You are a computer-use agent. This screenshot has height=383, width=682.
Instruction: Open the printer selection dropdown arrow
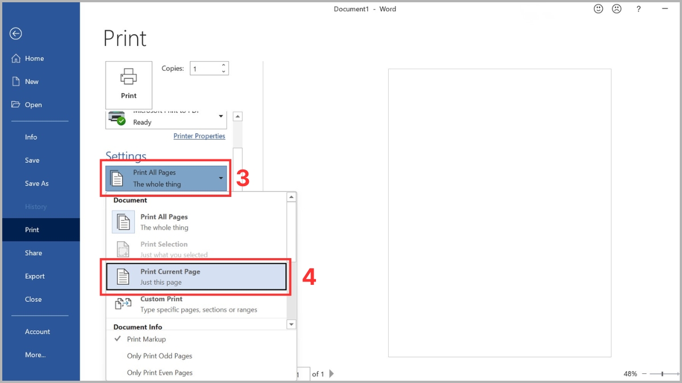point(221,117)
